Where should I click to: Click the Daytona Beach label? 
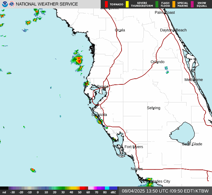[173, 30]
